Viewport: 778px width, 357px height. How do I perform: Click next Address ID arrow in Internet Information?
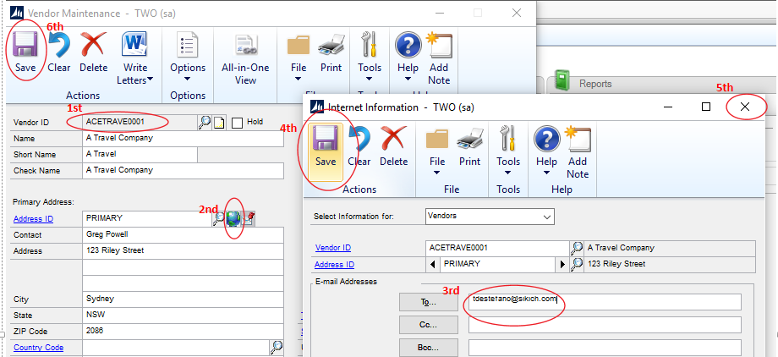560,264
